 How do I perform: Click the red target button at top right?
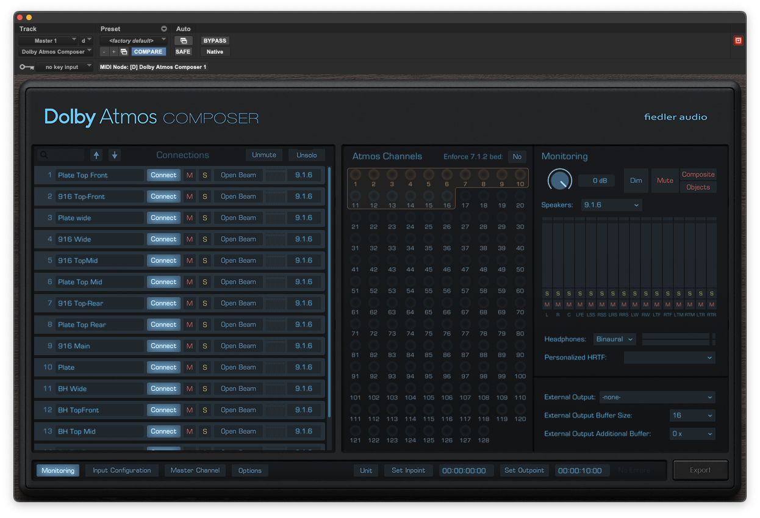[x=738, y=41]
